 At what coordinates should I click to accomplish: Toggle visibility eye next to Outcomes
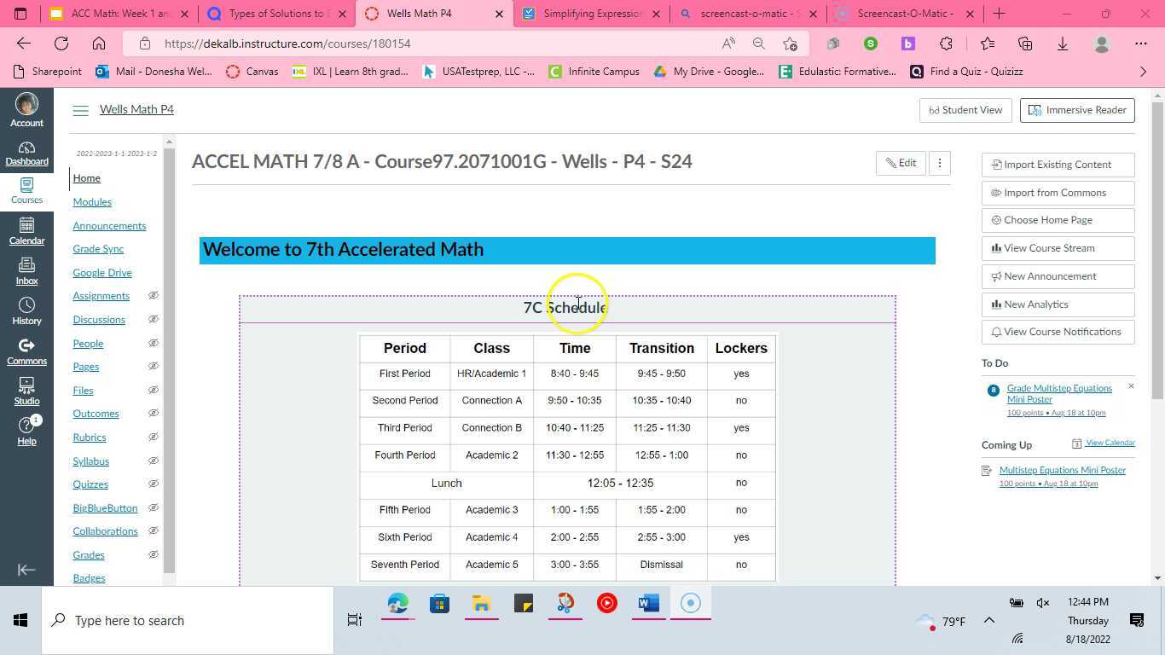[x=154, y=413]
